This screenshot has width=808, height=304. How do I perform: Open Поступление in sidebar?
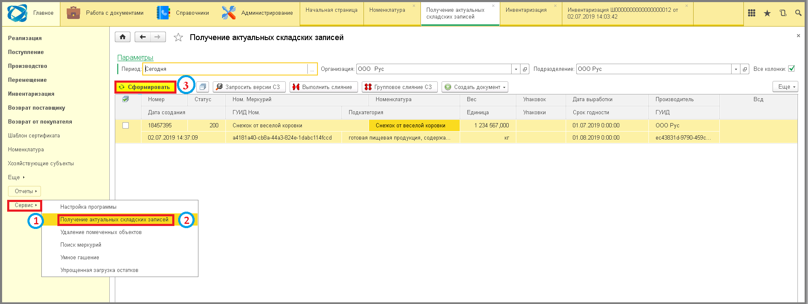click(26, 52)
